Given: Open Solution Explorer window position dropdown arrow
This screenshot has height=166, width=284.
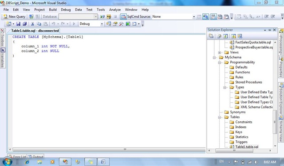Looking at the screenshot, I should 265,30.
